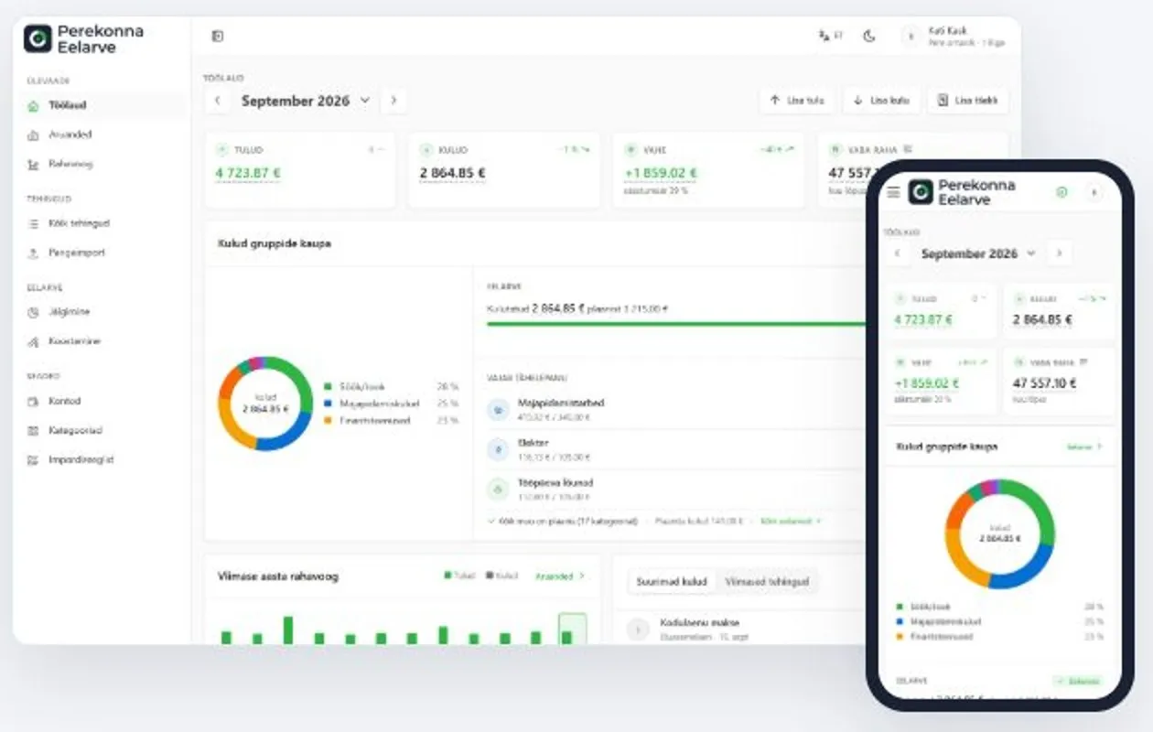Click the Rahavoog icon in sidebar

[x=33, y=164]
